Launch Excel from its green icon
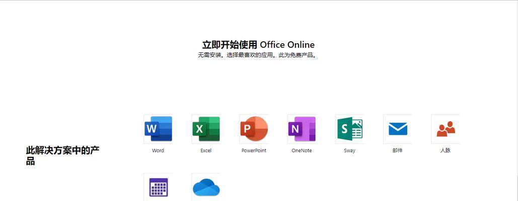 coord(206,129)
